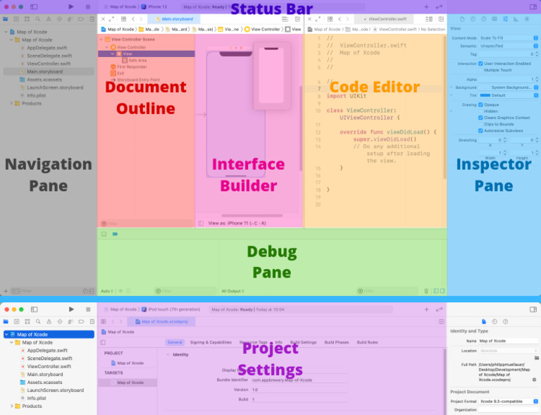
Task: Expand the Products folder in the top navigator
Action: (x=11, y=103)
